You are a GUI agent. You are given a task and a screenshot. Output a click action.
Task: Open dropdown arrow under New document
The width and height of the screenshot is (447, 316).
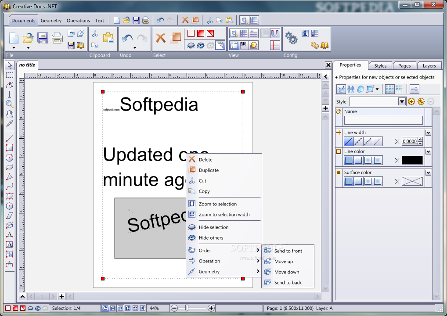point(14,48)
